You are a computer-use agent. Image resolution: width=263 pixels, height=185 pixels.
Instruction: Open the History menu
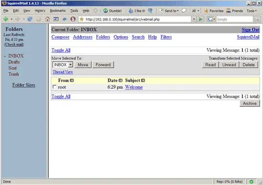pyautogui.click(x=40, y=10)
